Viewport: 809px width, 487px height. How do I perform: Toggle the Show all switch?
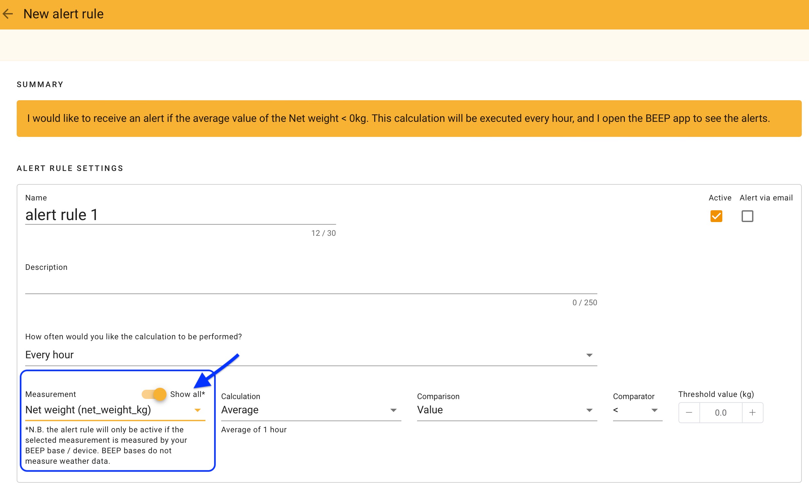coord(154,394)
